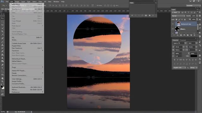Screen dimensions: 202x113
Task: Choose Free Transform from Edit menu
Action: 27,48
